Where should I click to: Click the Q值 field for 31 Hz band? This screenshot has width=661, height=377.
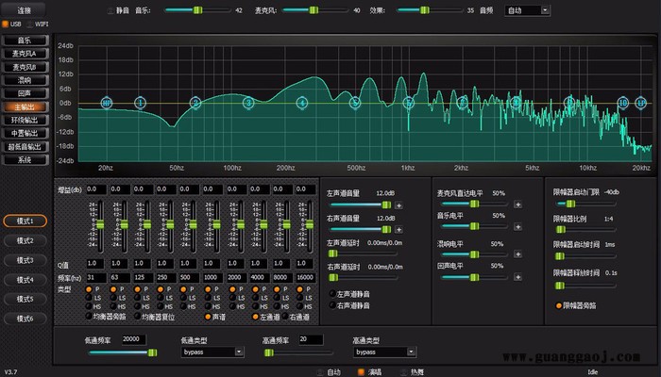[96, 263]
